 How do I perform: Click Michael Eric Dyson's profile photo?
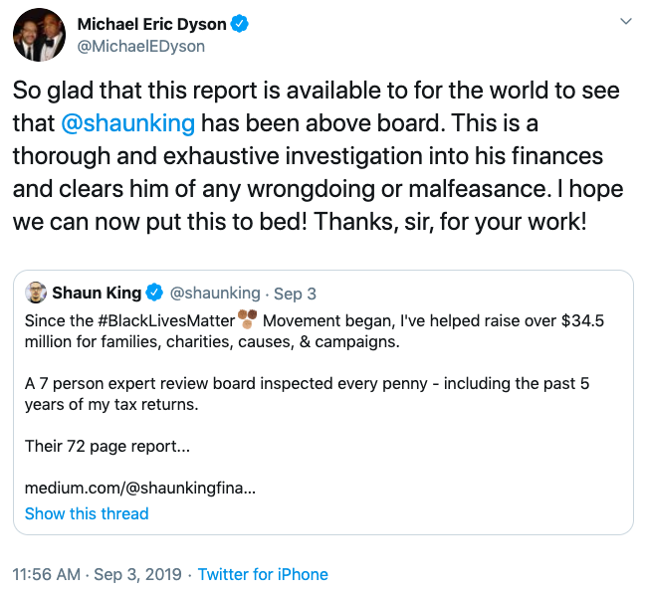point(40,35)
